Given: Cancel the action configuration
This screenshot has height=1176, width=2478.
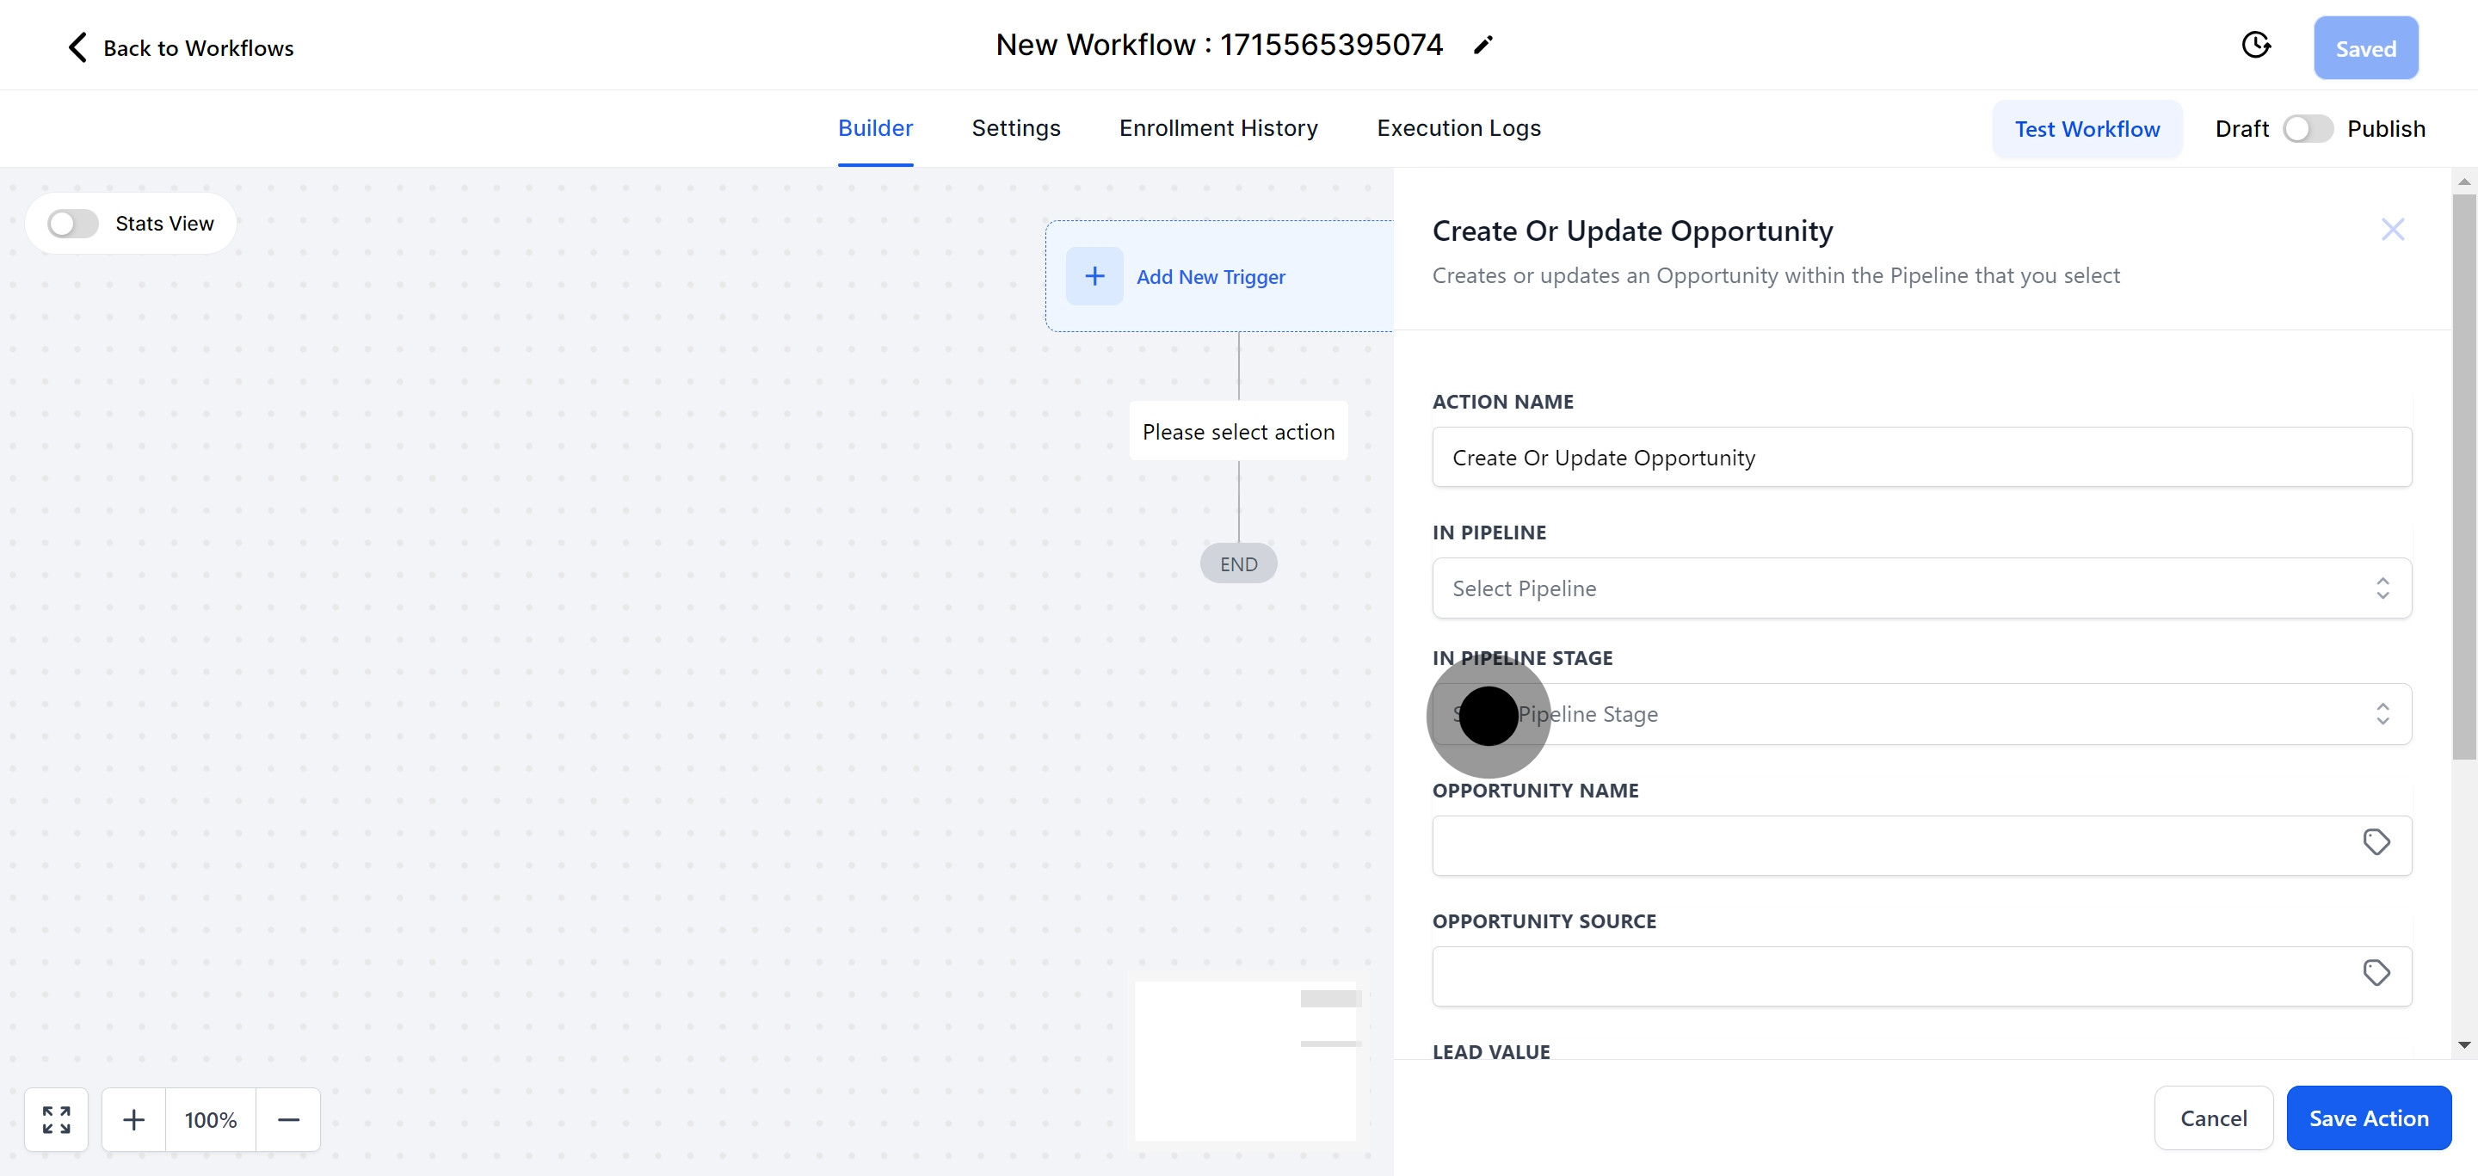Looking at the screenshot, I should (x=2214, y=1118).
